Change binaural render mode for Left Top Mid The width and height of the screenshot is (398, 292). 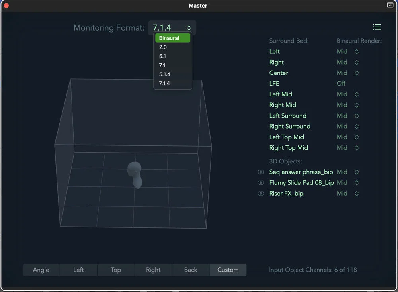(x=348, y=137)
